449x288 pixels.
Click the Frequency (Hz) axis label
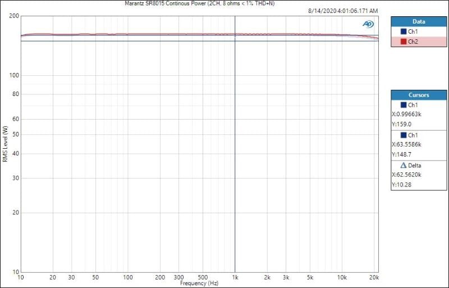199,284
